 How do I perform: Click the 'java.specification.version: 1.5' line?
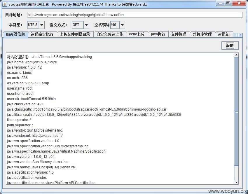30,172
